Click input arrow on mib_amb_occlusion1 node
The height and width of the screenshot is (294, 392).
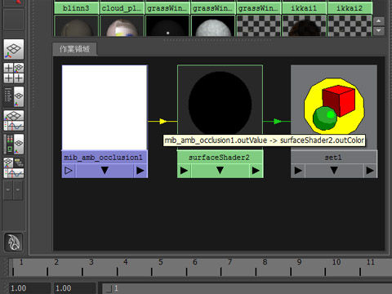click(x=69, y=171)
